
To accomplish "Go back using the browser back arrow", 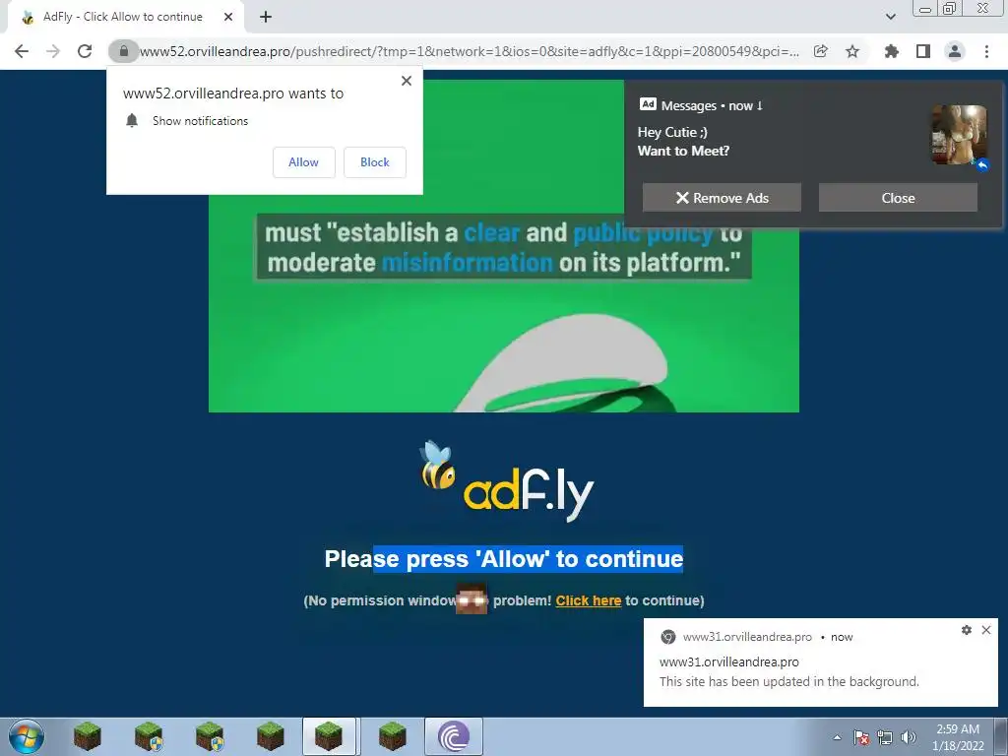I will (22, 51).
